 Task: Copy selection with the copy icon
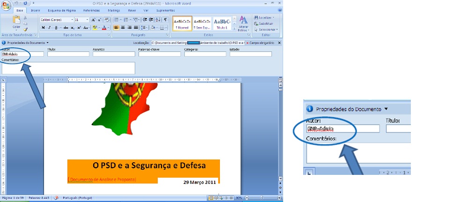tap(25, 23)
